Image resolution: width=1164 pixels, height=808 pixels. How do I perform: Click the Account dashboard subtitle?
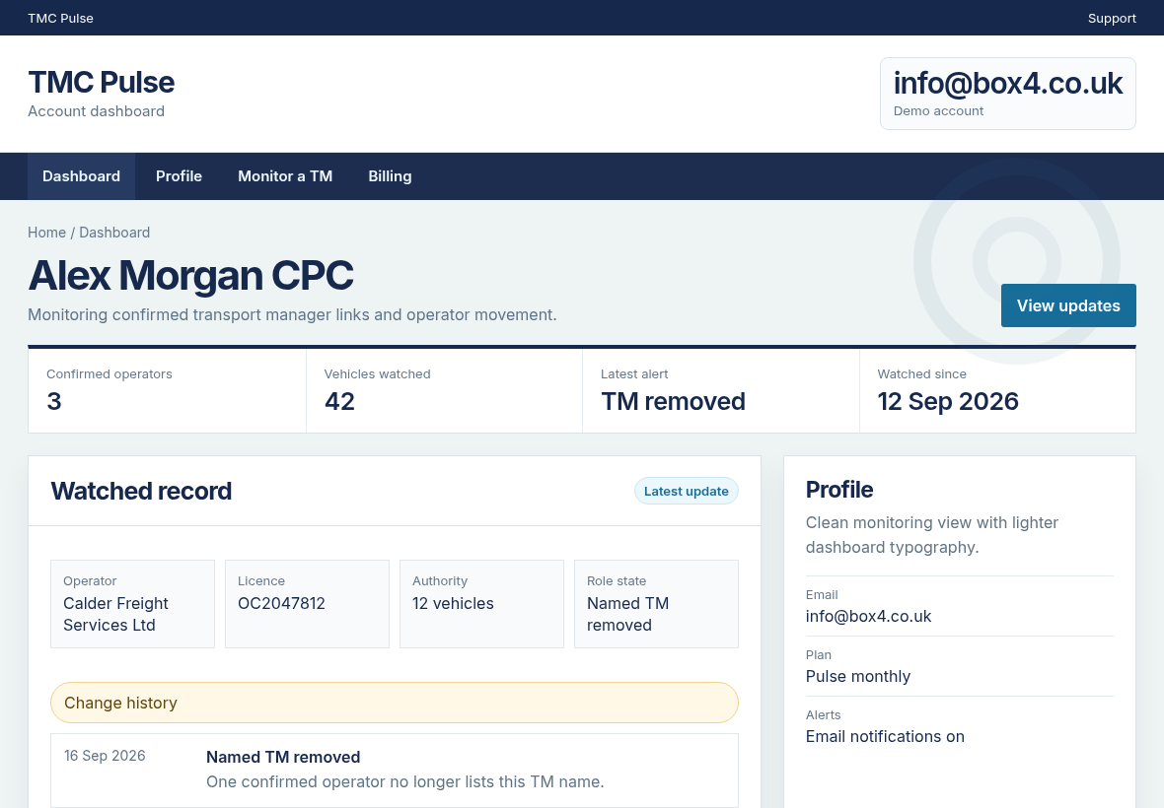click(x=96, y=111)
